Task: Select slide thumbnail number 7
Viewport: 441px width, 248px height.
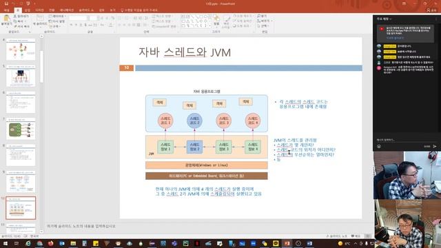Action: coord(21,129)
